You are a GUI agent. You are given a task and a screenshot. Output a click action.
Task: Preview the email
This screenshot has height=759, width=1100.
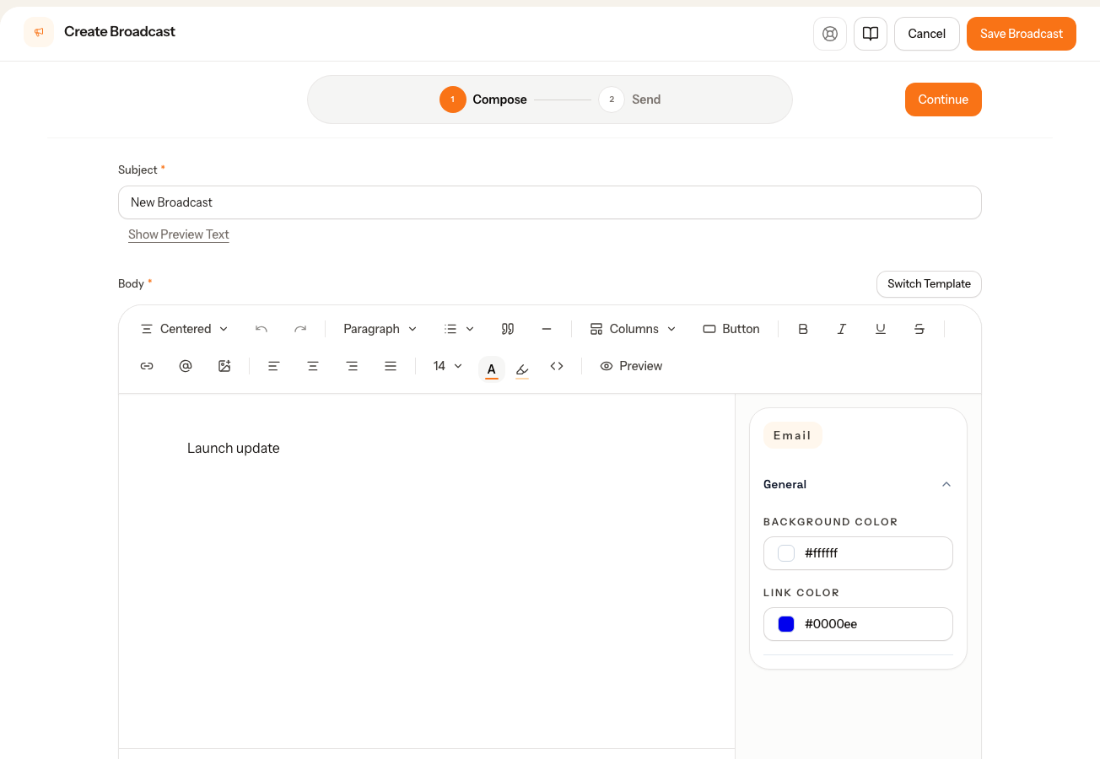(x=631, y=366)
